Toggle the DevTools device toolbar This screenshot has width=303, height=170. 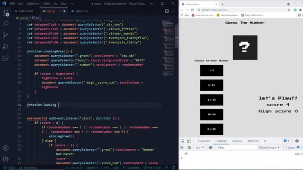[189, 141]
